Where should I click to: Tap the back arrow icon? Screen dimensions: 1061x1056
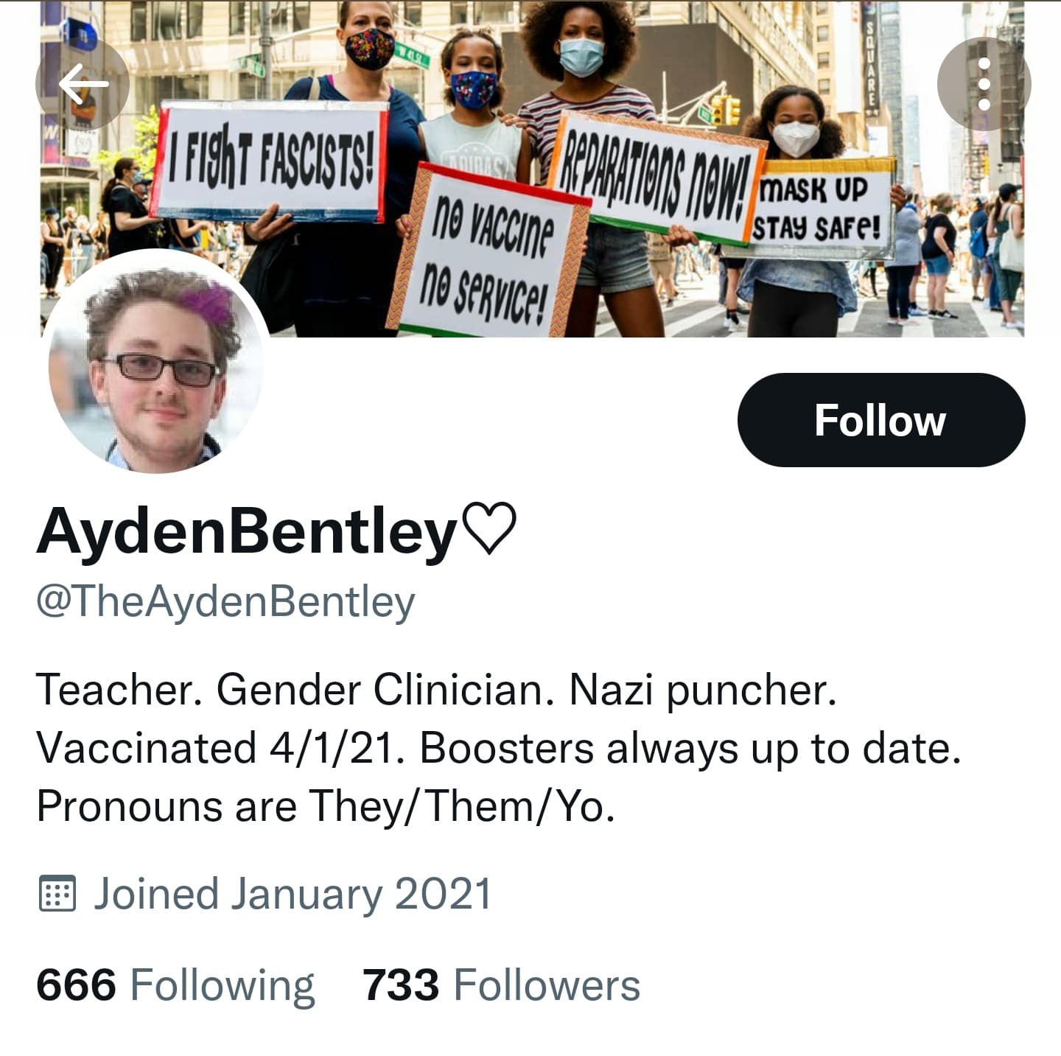(x=83, y=84)
